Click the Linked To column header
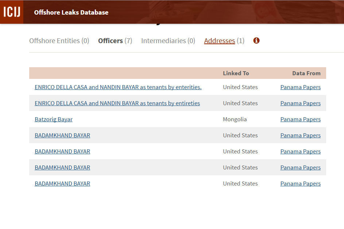 pyautogui.click(x=236, y=73)
